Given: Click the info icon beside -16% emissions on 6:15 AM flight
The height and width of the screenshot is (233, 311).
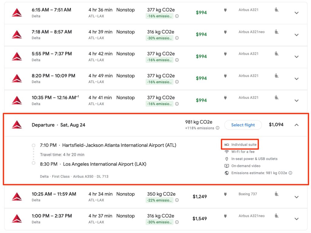Looking at the screenshot, I should point(177,16).
